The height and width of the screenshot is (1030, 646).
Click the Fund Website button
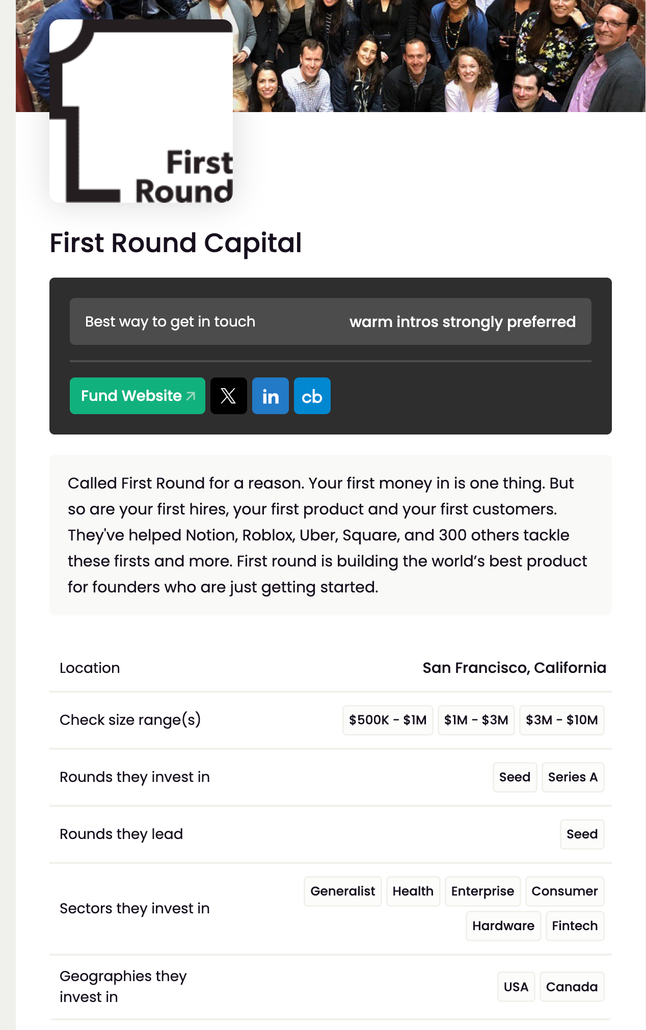[x=138, y=396]
